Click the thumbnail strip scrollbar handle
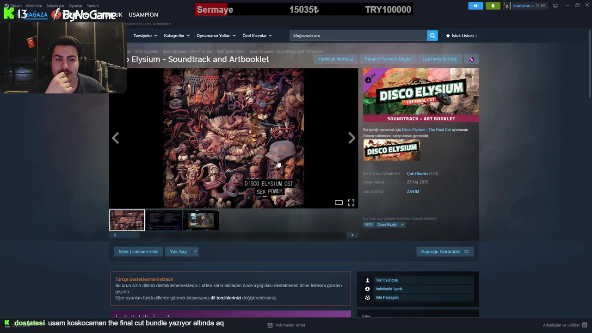The height and width of the screenshot is (333, 592). click(130, 235)
